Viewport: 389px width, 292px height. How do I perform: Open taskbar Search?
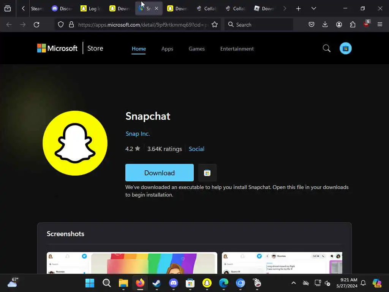coord(107,283)
